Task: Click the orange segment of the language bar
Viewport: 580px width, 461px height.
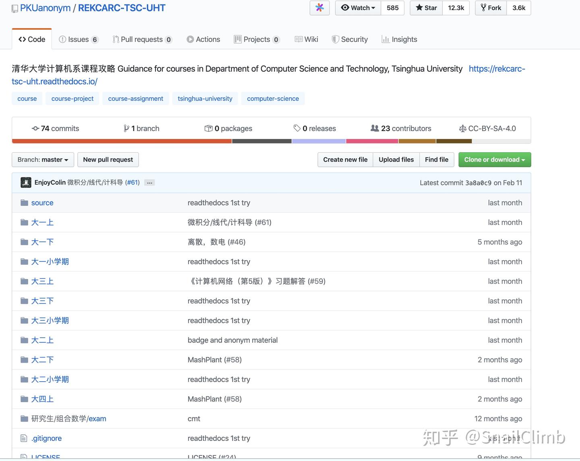Action: 121,141
